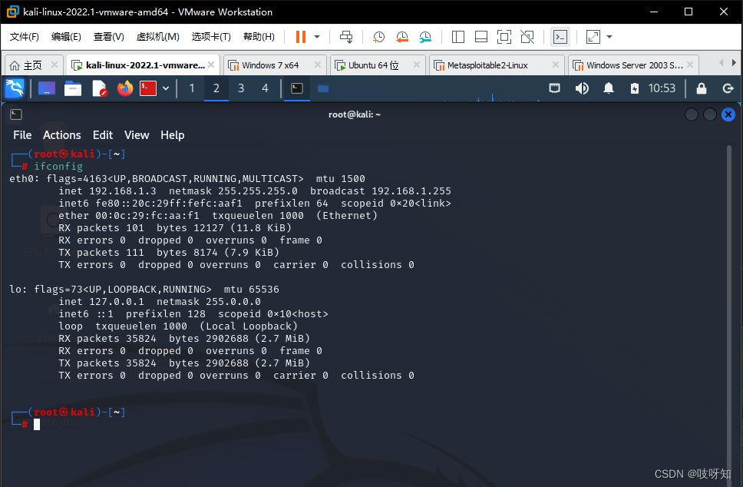
Task: Open the terminal Actions menu
Action: [x=62, y=135]
